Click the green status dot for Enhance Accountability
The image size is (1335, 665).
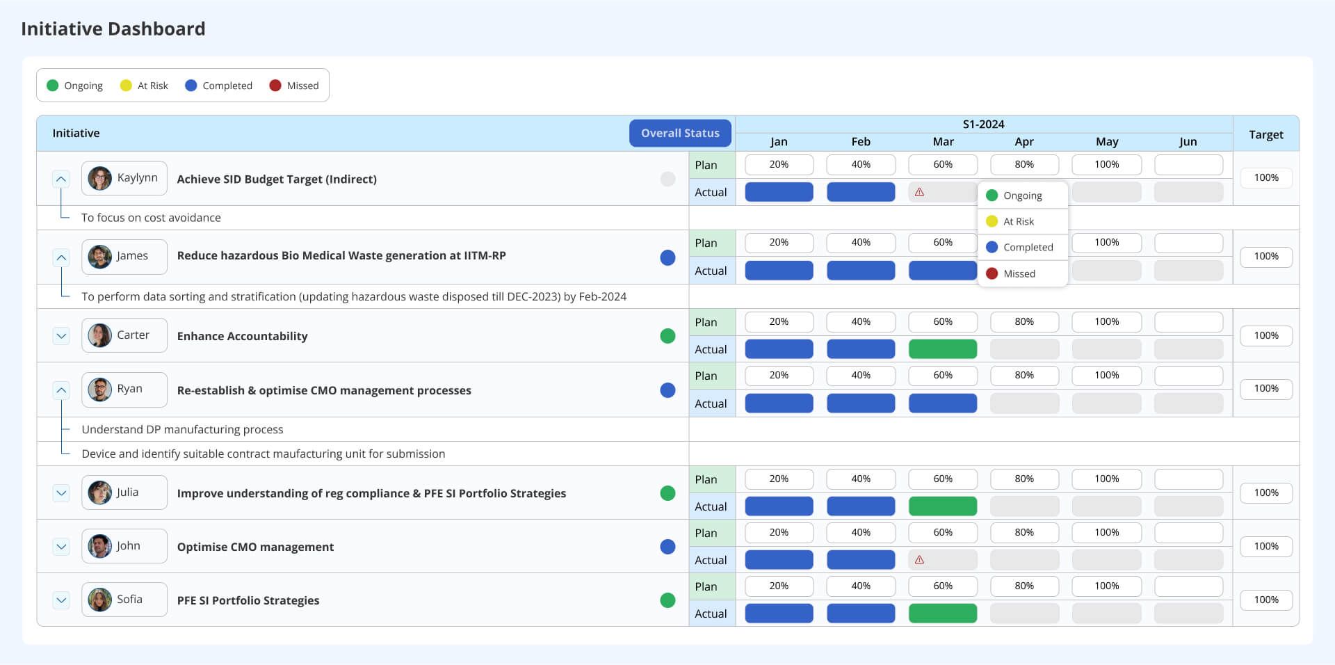667,335
